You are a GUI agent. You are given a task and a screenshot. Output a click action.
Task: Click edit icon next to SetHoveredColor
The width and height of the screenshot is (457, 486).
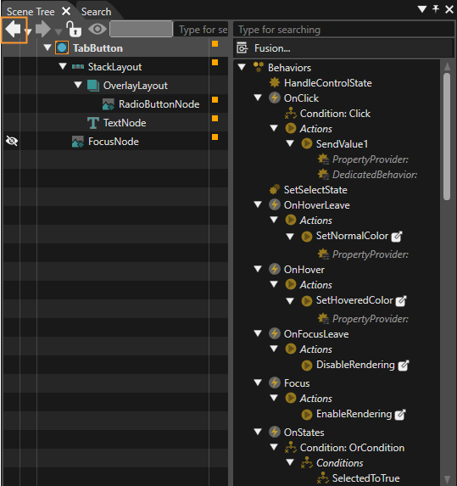pyautogui.click(x=401, y=301)
